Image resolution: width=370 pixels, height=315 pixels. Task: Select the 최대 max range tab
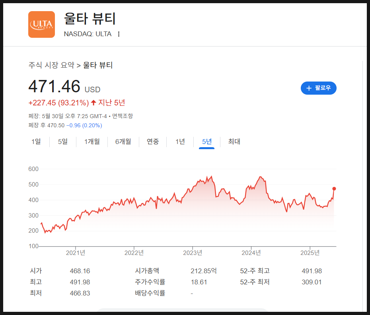point(234,142)
